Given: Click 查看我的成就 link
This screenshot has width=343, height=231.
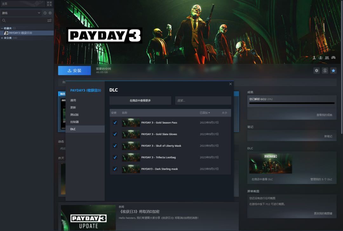Looking at the screenshot, I should [324, 115].
